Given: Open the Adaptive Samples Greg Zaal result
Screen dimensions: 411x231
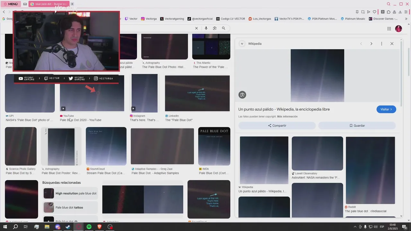Looking at the screenshot, I should (x=162, y=146).
